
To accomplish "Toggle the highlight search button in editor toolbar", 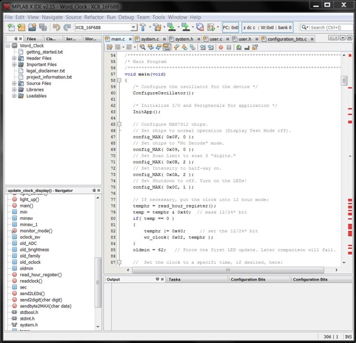I will click(x=166, y=47).
